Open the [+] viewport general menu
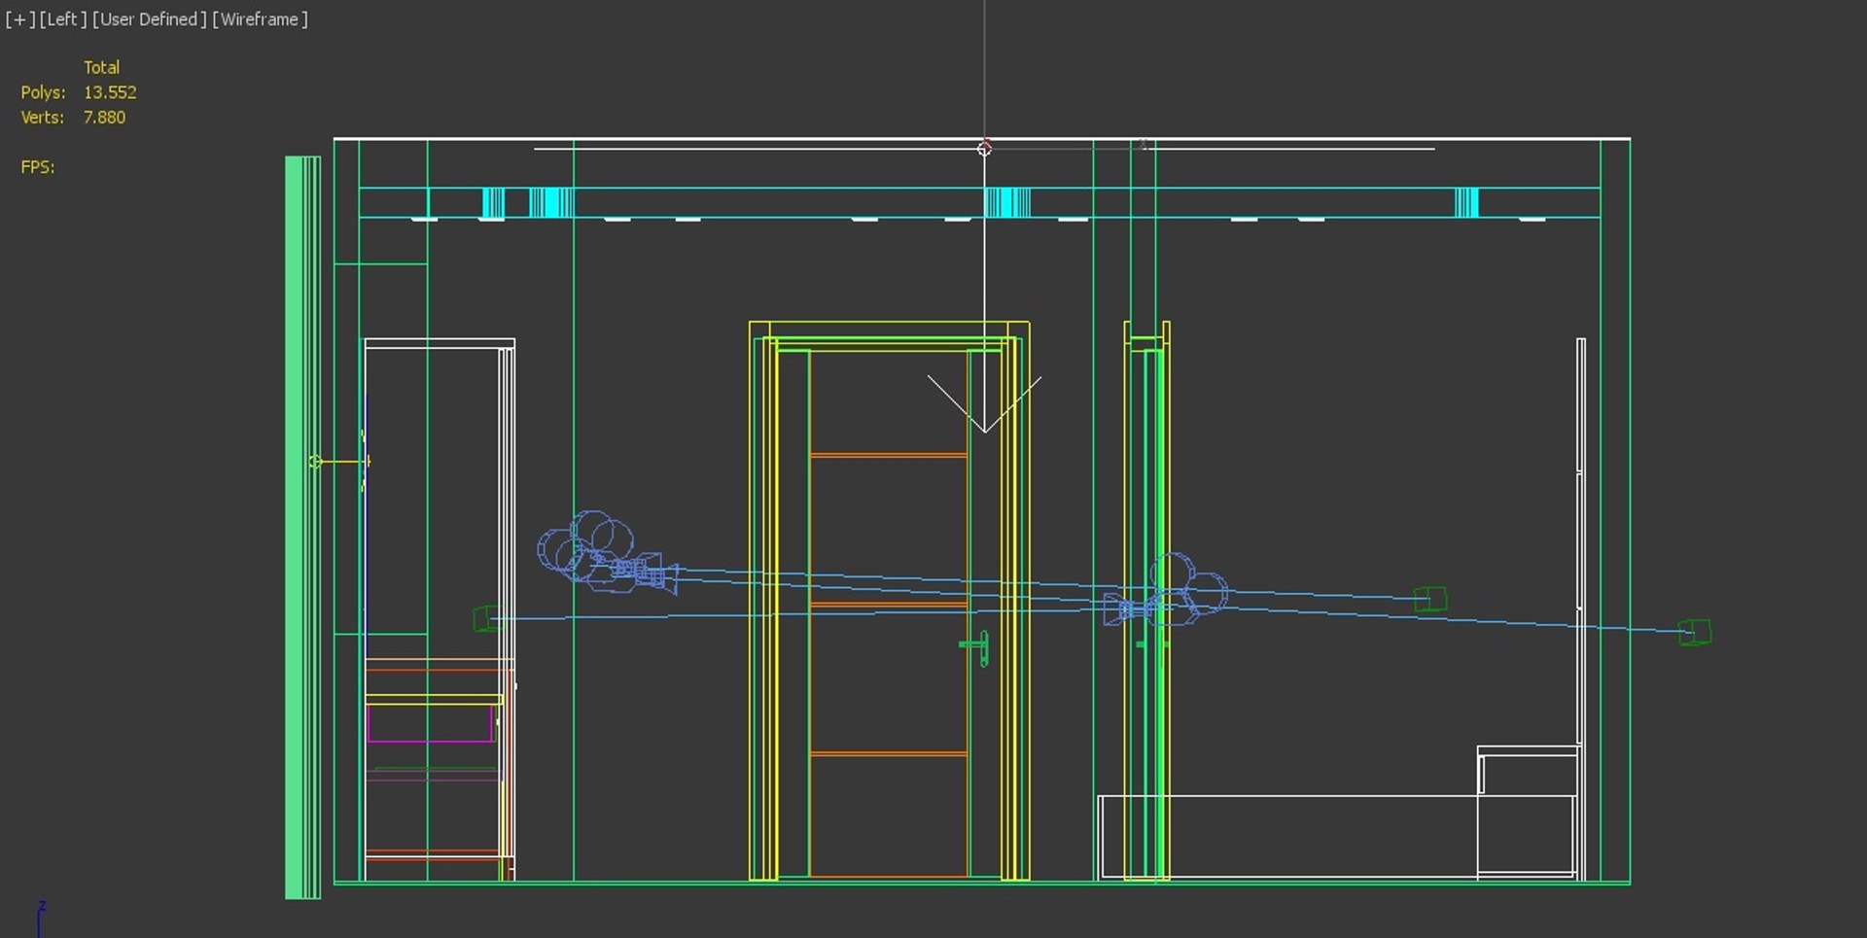The height and width of the screenshot is (938, 1867). pyautogui.click(x=19, y=19)
